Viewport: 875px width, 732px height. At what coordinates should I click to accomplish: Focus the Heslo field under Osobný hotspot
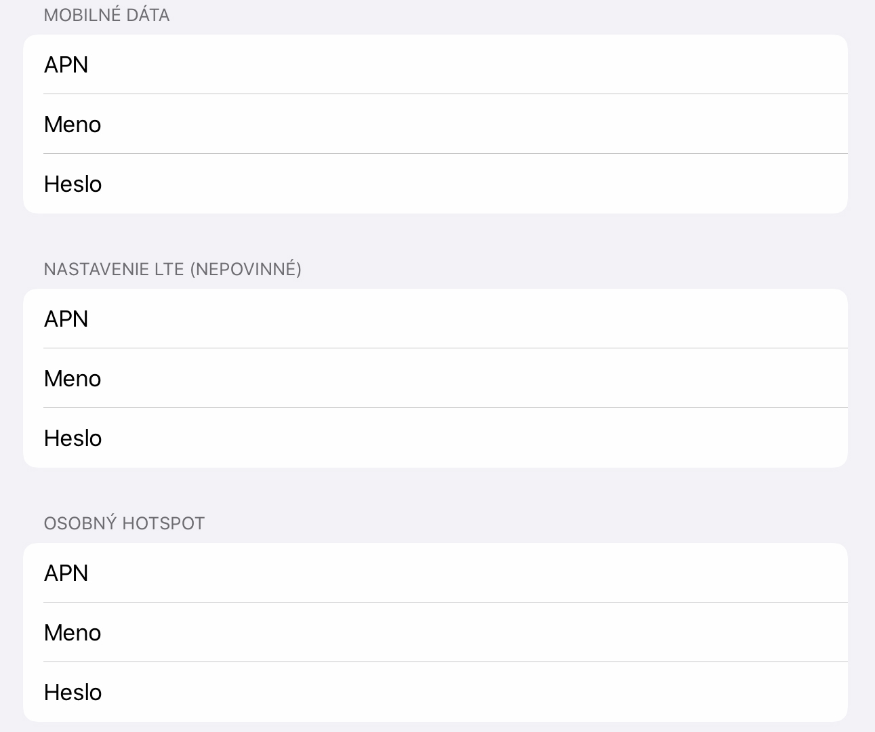[435, 692]
